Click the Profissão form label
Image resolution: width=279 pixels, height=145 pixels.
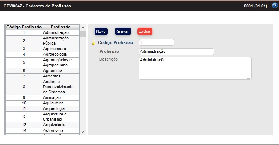point(109,51)
